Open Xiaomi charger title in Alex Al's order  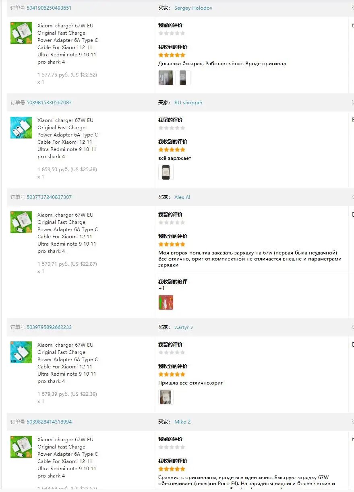[68, 233]
